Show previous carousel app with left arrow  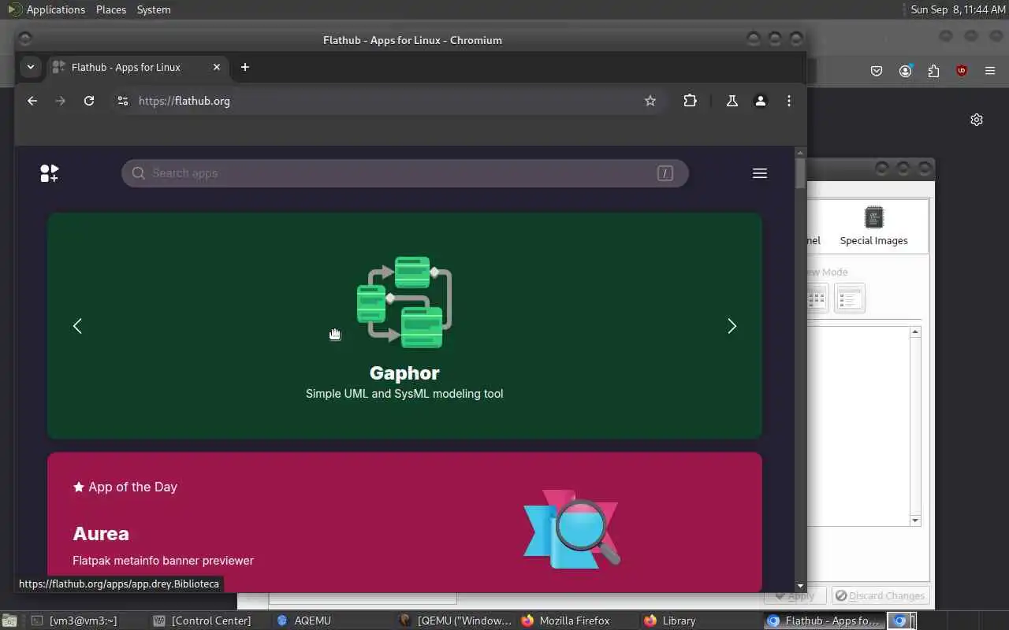click(x=77, y=326)
